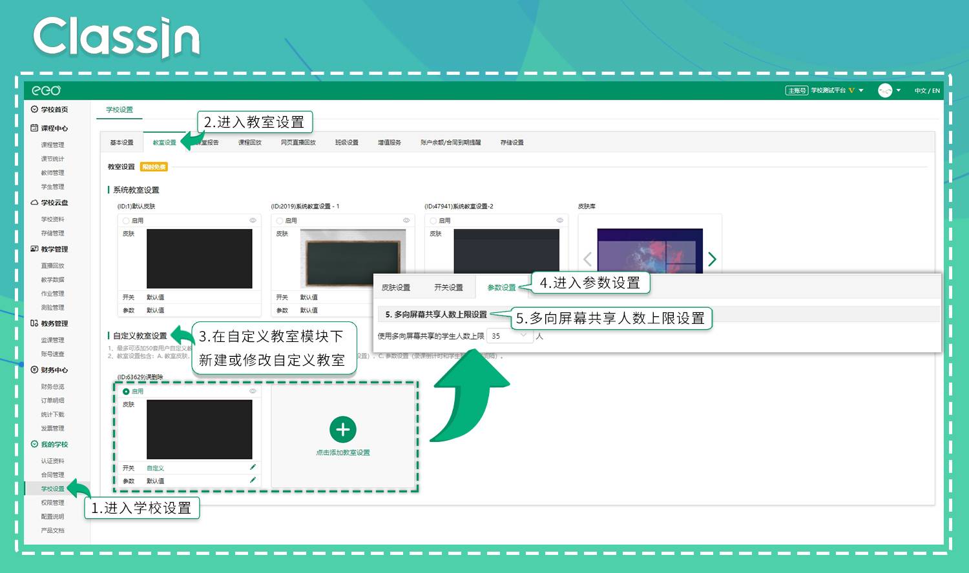Viewport: 969px width, 573px height.
Task: Open the user avatar in top bar
Action: click(885, 90)
